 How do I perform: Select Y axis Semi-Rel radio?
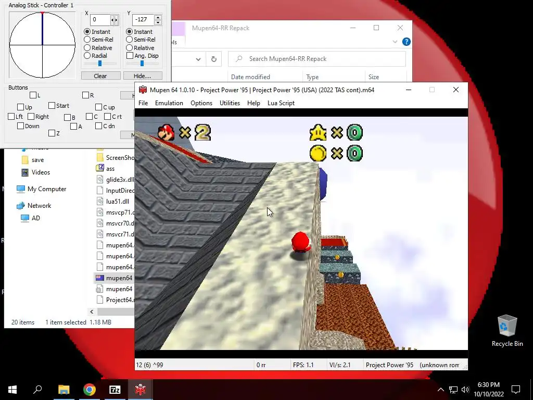129,40
